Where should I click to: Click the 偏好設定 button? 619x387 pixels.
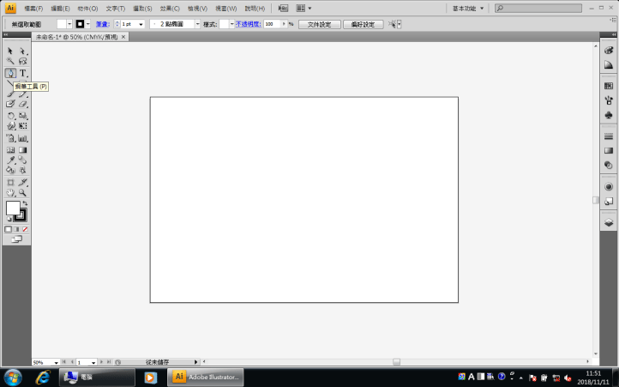pos(363,24)
